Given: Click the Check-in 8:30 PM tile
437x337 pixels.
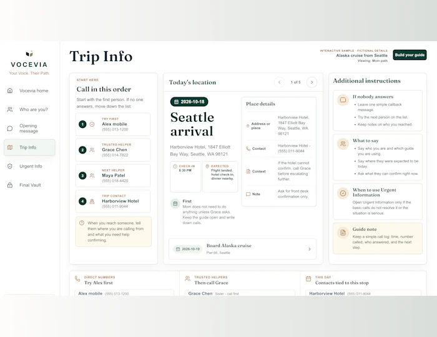Looking at the screenshot, I should [185, 177].
